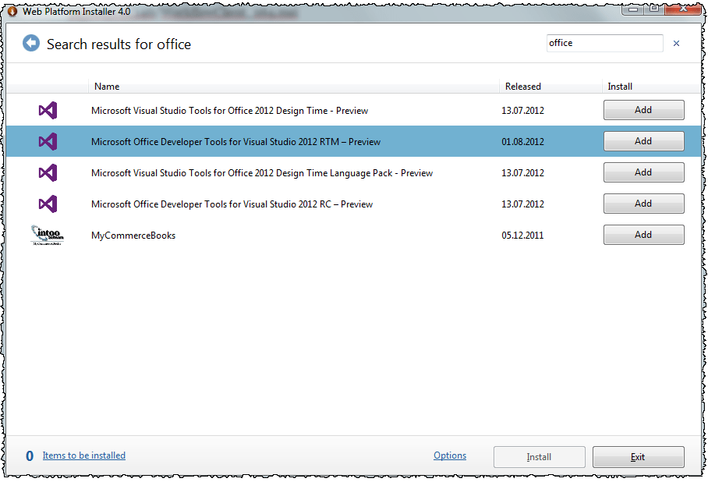Click Visual Studio icon for Design Time Language Pack row
The image size is (708, 482).
(x=48, y=172)
